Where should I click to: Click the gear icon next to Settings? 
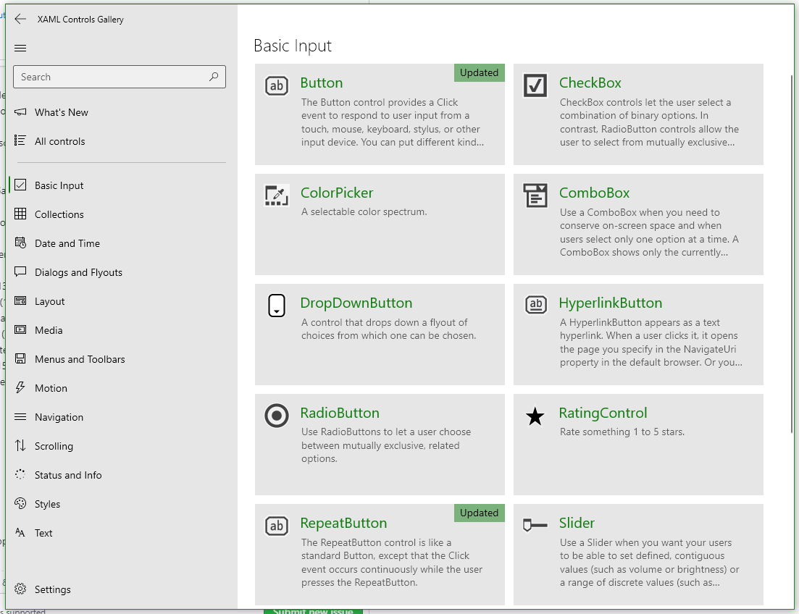[20, 589]
